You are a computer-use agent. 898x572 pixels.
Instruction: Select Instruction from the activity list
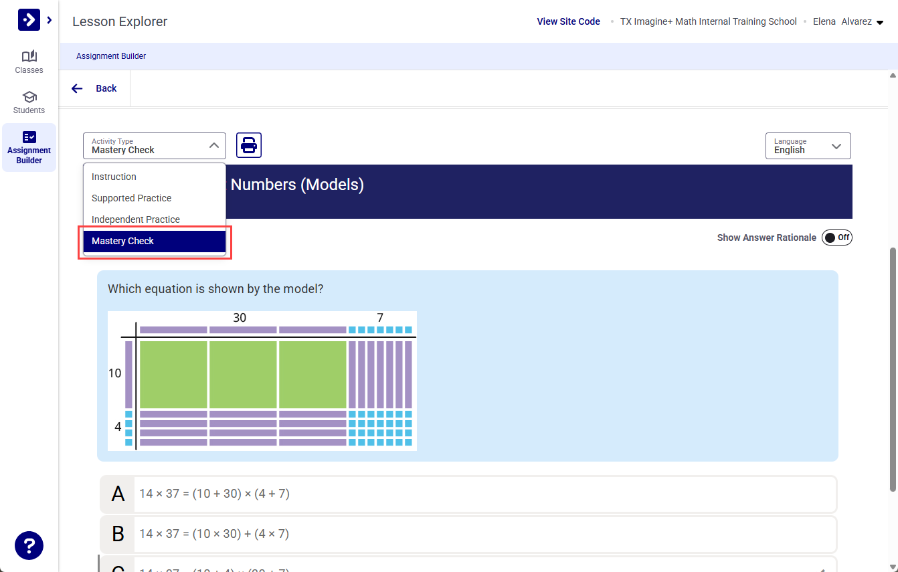114,177
